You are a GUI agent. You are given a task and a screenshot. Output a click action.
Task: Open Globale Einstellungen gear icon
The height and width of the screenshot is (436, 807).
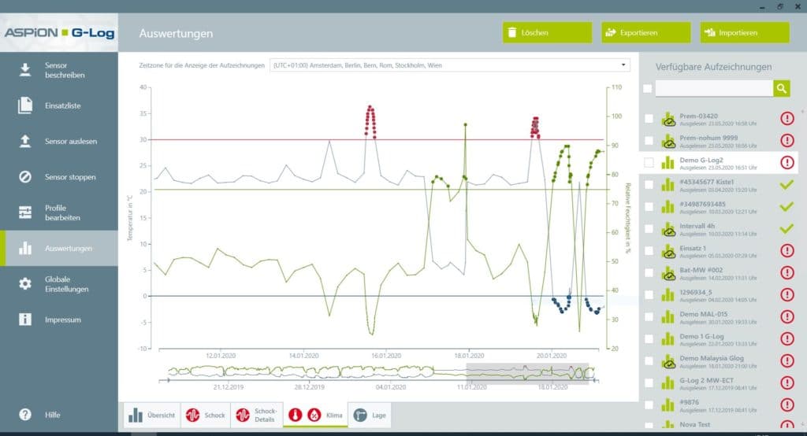pos(24,284)
